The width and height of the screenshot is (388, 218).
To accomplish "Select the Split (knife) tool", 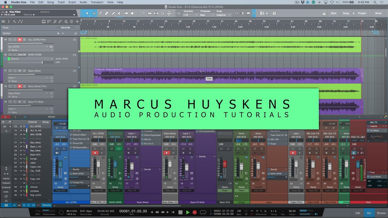I will [x=100, y=13].
